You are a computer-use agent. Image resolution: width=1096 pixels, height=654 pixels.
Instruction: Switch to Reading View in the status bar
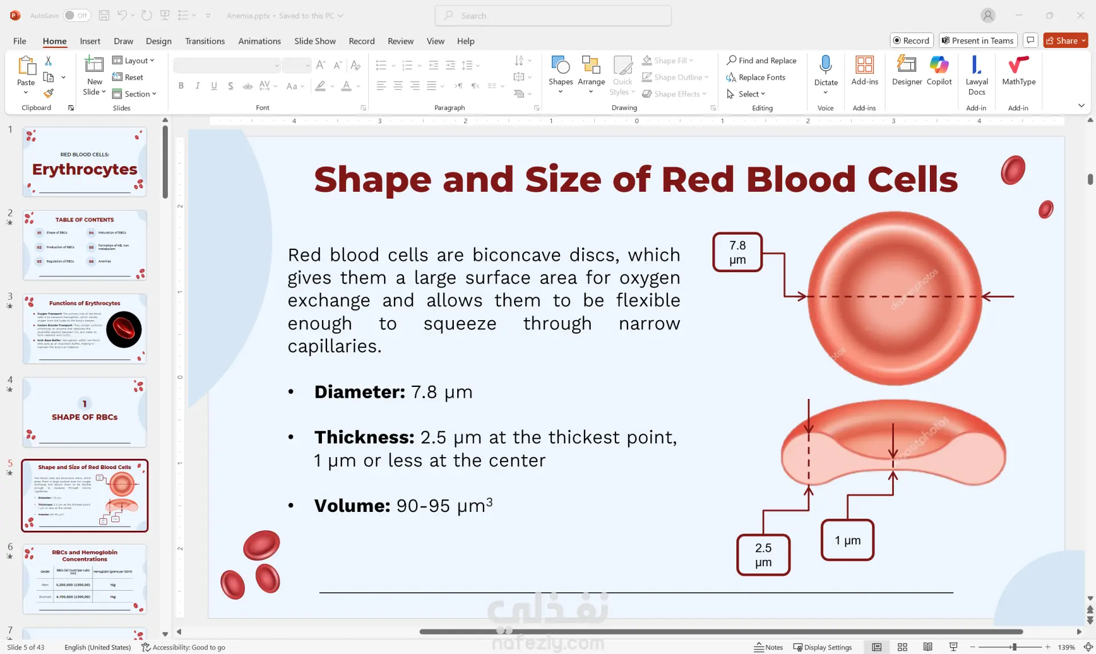928,647
